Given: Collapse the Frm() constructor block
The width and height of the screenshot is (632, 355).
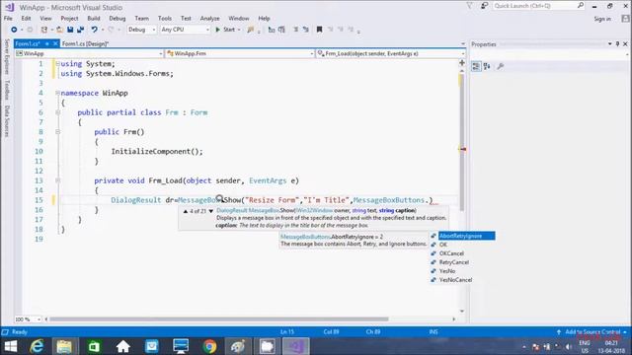Looking at the screenshot, I should [57, 131].
